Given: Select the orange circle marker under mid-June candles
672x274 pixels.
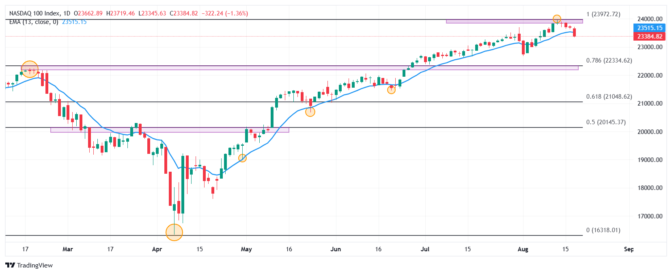Looking at the screenshot, I should [391, 90].
